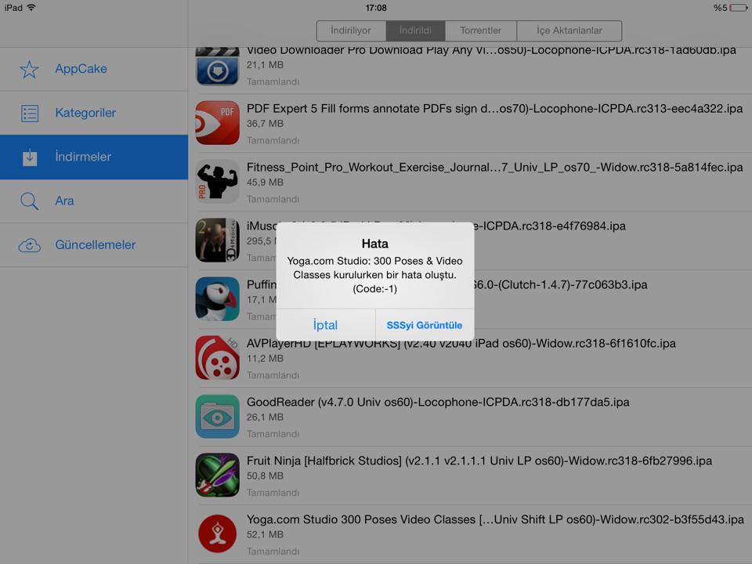Viewport: 752px width, 564px height.
Task: Tap Tamamlandı under GoodReader
Action: pos(273,434)
